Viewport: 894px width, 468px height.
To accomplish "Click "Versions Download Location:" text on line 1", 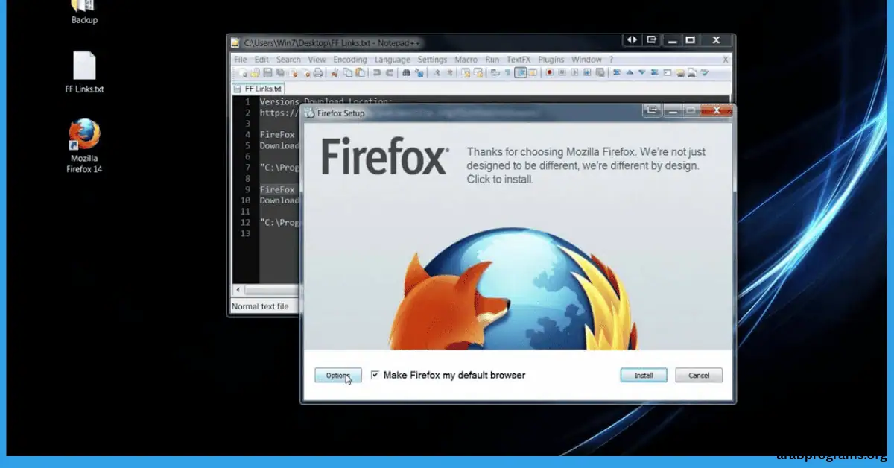I will tap(326, 101).
